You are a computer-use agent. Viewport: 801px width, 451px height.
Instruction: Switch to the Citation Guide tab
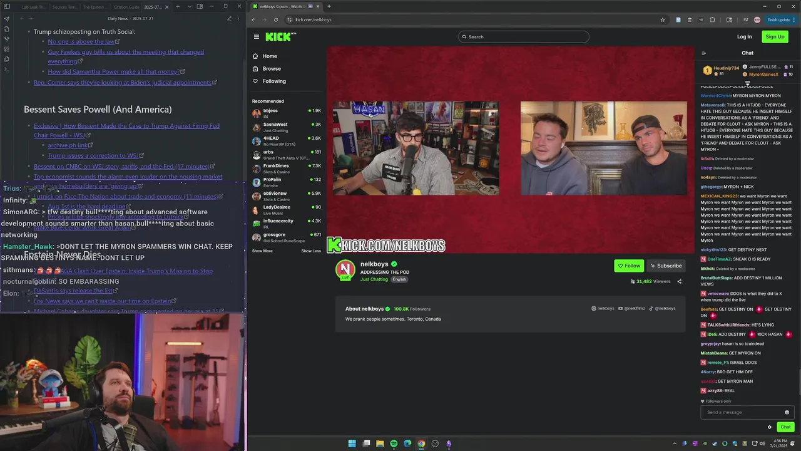[x=126, y=7]
